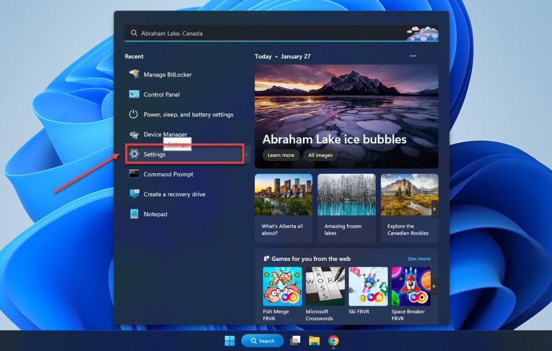This screenshot has width=552, height=351.
Task: Open the Notepad icon
Action: click(134, 214)
